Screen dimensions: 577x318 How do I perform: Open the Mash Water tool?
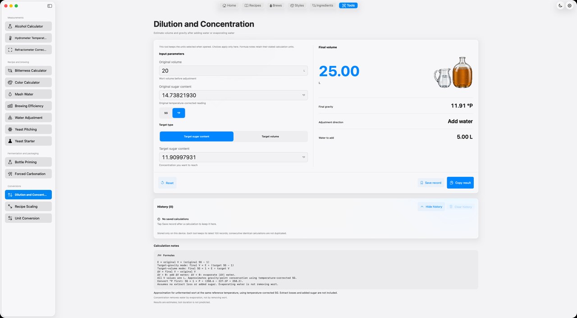point(28,94)
